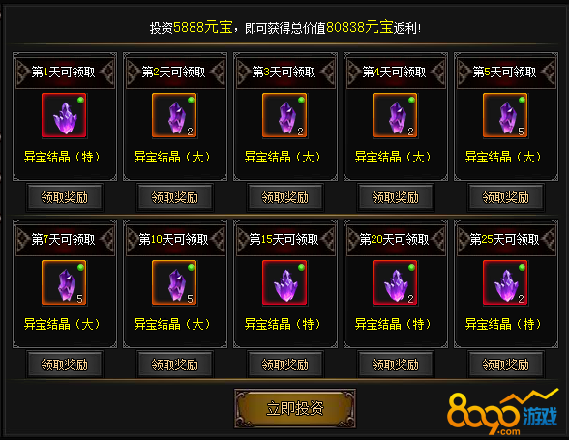Viewport: 569px width, 440px height.
Task: Click the Day 1 异宝结晶（特）crystal icon
Action: 64,115
